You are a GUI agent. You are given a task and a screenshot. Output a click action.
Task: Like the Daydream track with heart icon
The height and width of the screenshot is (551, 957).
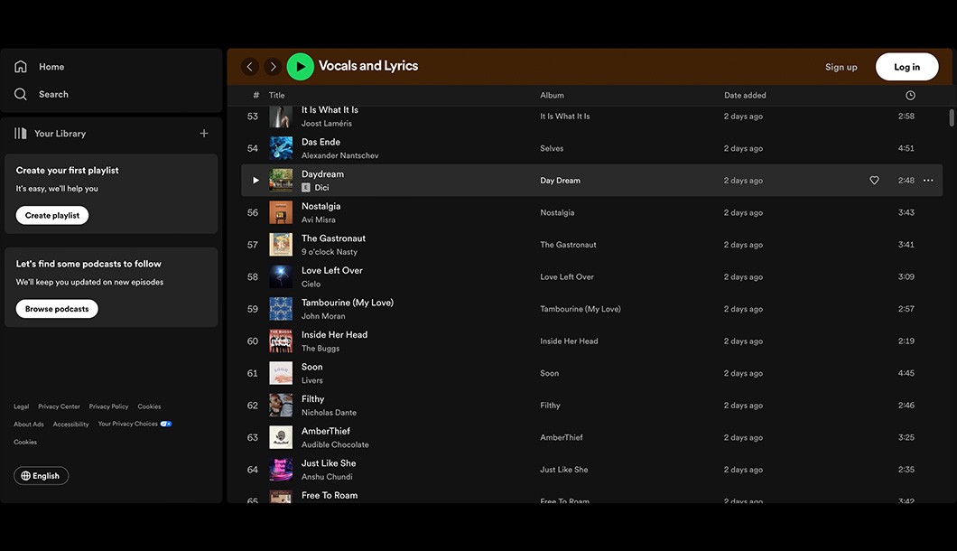tap(874, 181)
